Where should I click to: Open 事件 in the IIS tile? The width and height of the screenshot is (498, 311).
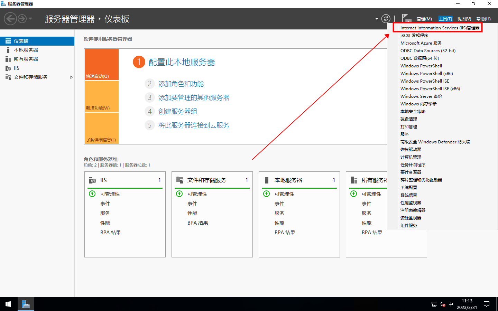pyautogui.click(x=105, y=204)
